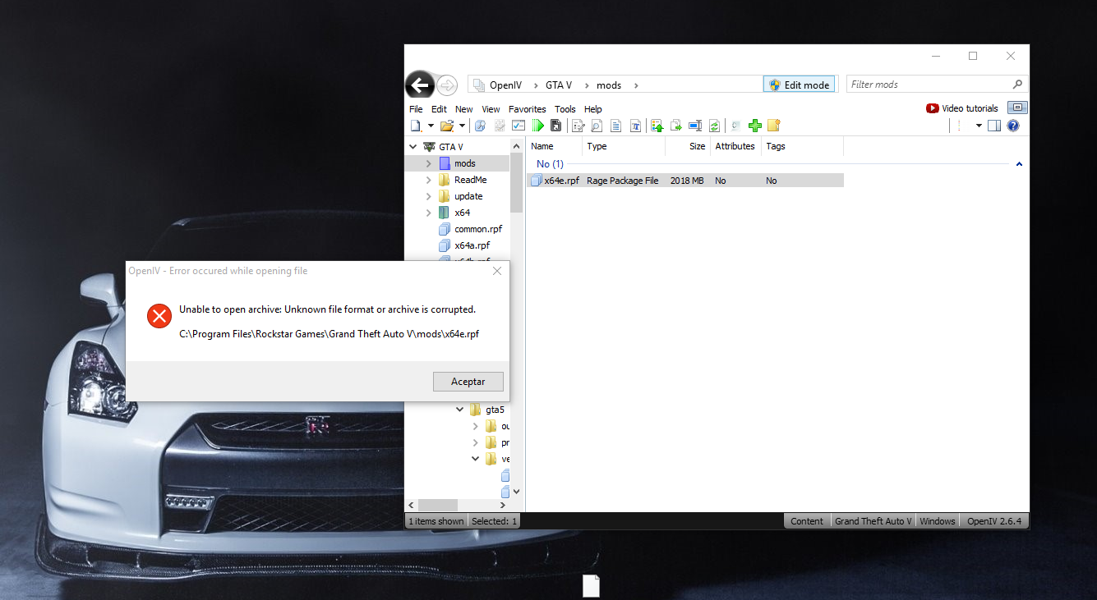Click the yellow new folder toolbar icon

click(x=773, y=126)
